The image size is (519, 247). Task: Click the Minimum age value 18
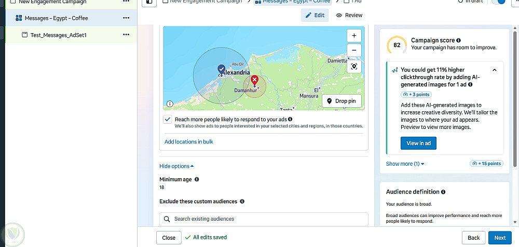162,187
